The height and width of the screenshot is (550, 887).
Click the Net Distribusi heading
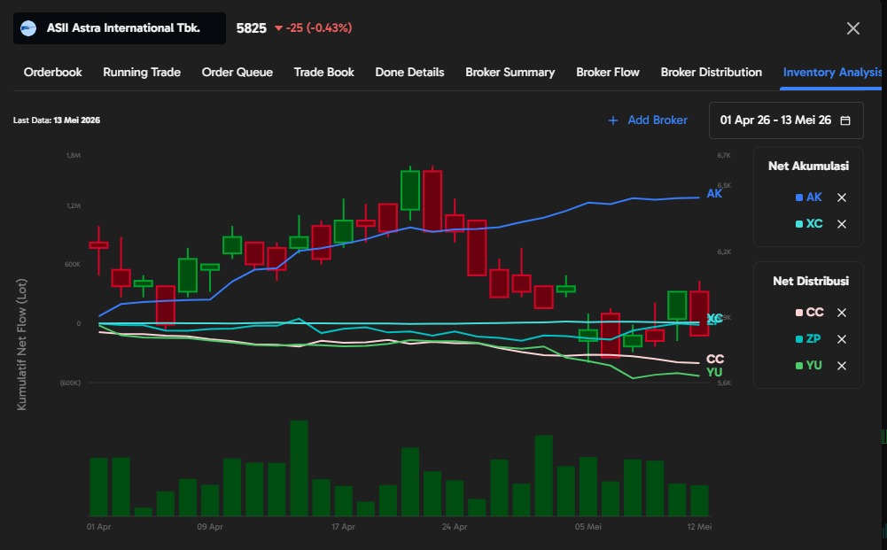coord(811,282)
